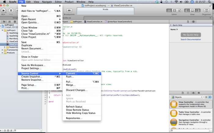
Task: Add a new tab with plus button
Action: pos(210,18)
